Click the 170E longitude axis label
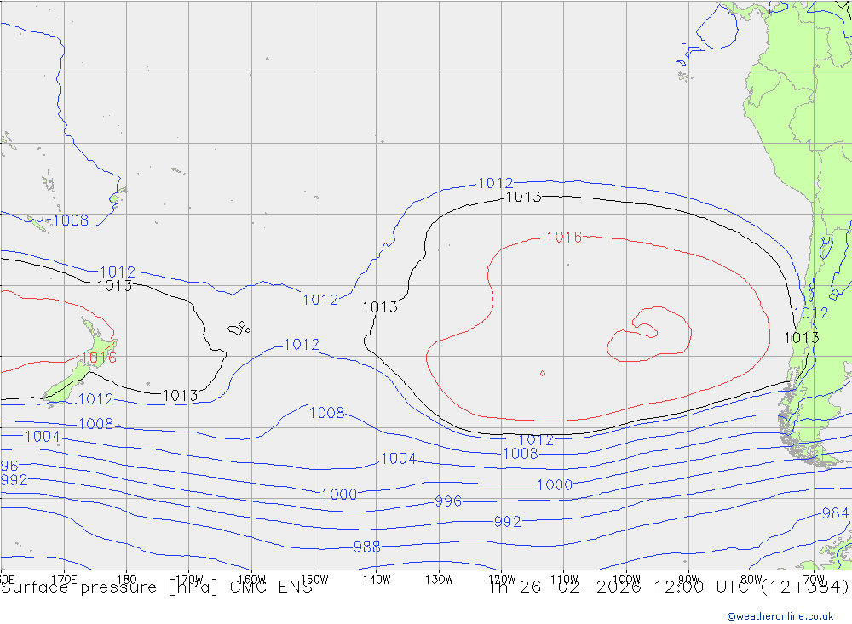Screen dimensions: 852x624 pos(64,580)
